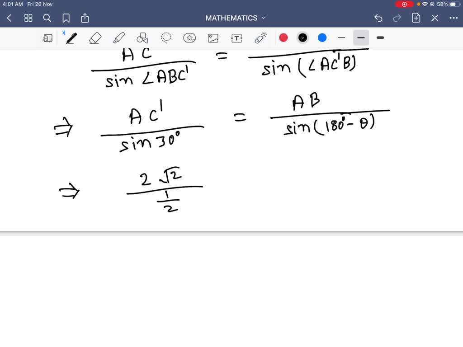Open the shapes tool

(142, 38)
